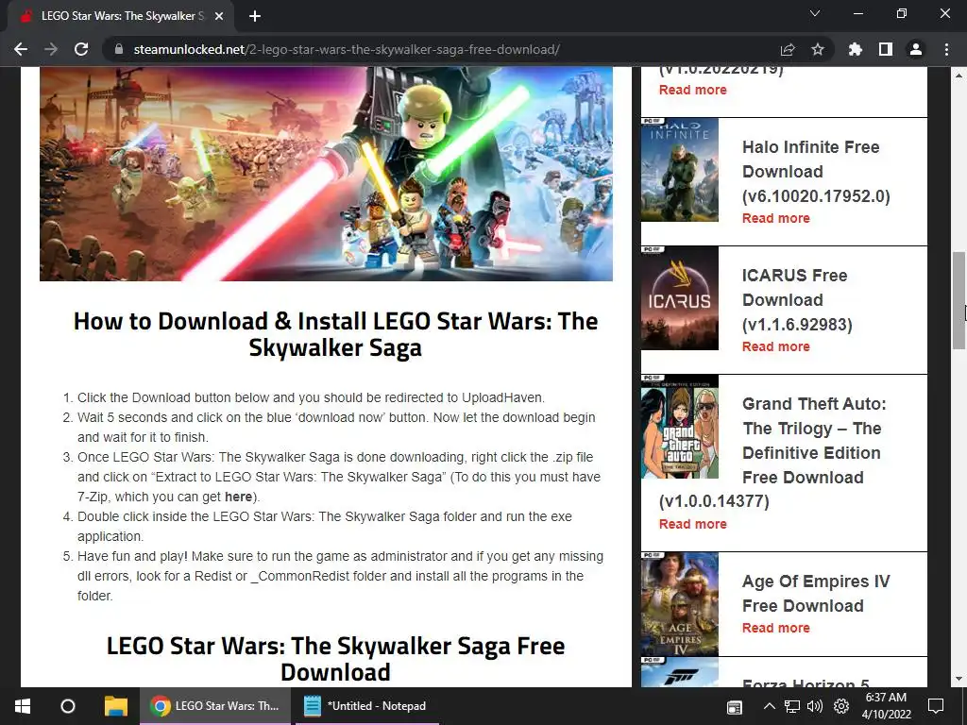This screenshot has width=967, height=725.
Task: Click the 'Skywalker Saga Free Download' heading
Action: tap(335, 658)
